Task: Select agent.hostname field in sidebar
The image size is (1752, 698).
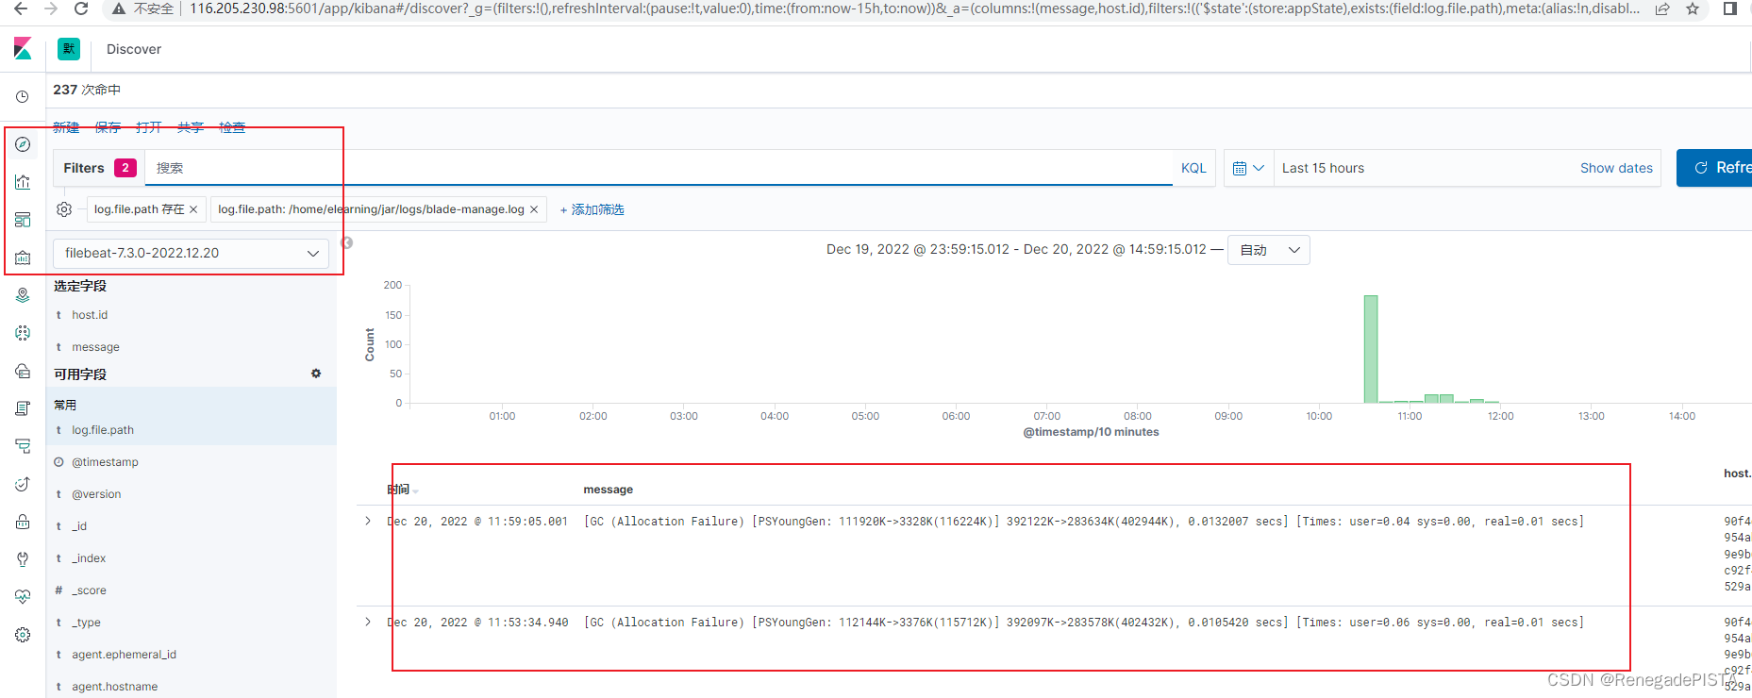Action: pos(114,687)
